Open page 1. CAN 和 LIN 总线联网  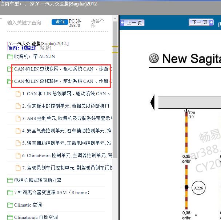pyautogui.click(x=66, y=94)
